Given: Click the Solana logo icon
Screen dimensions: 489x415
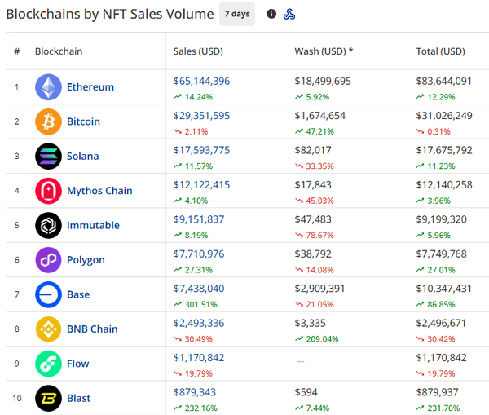Looking at the screenshot, I should point(48,156).
